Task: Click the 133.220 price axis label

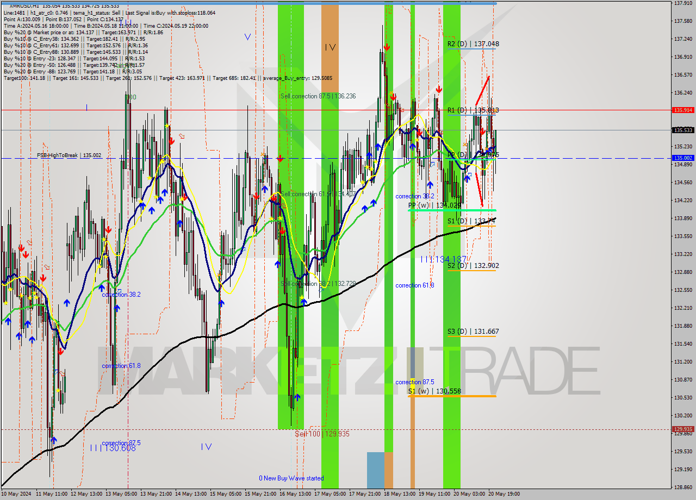Action: pyautogui.click(x=682, y=254)
